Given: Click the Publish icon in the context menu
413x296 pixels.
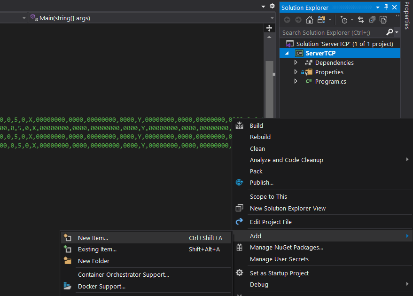Looking at the screenshot, I should [x=239, y=182].
